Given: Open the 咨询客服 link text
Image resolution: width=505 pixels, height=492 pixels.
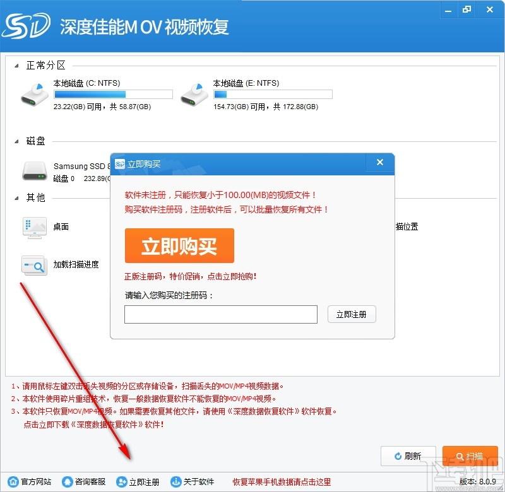Looking at the screenshot, I should click(90, 482).
